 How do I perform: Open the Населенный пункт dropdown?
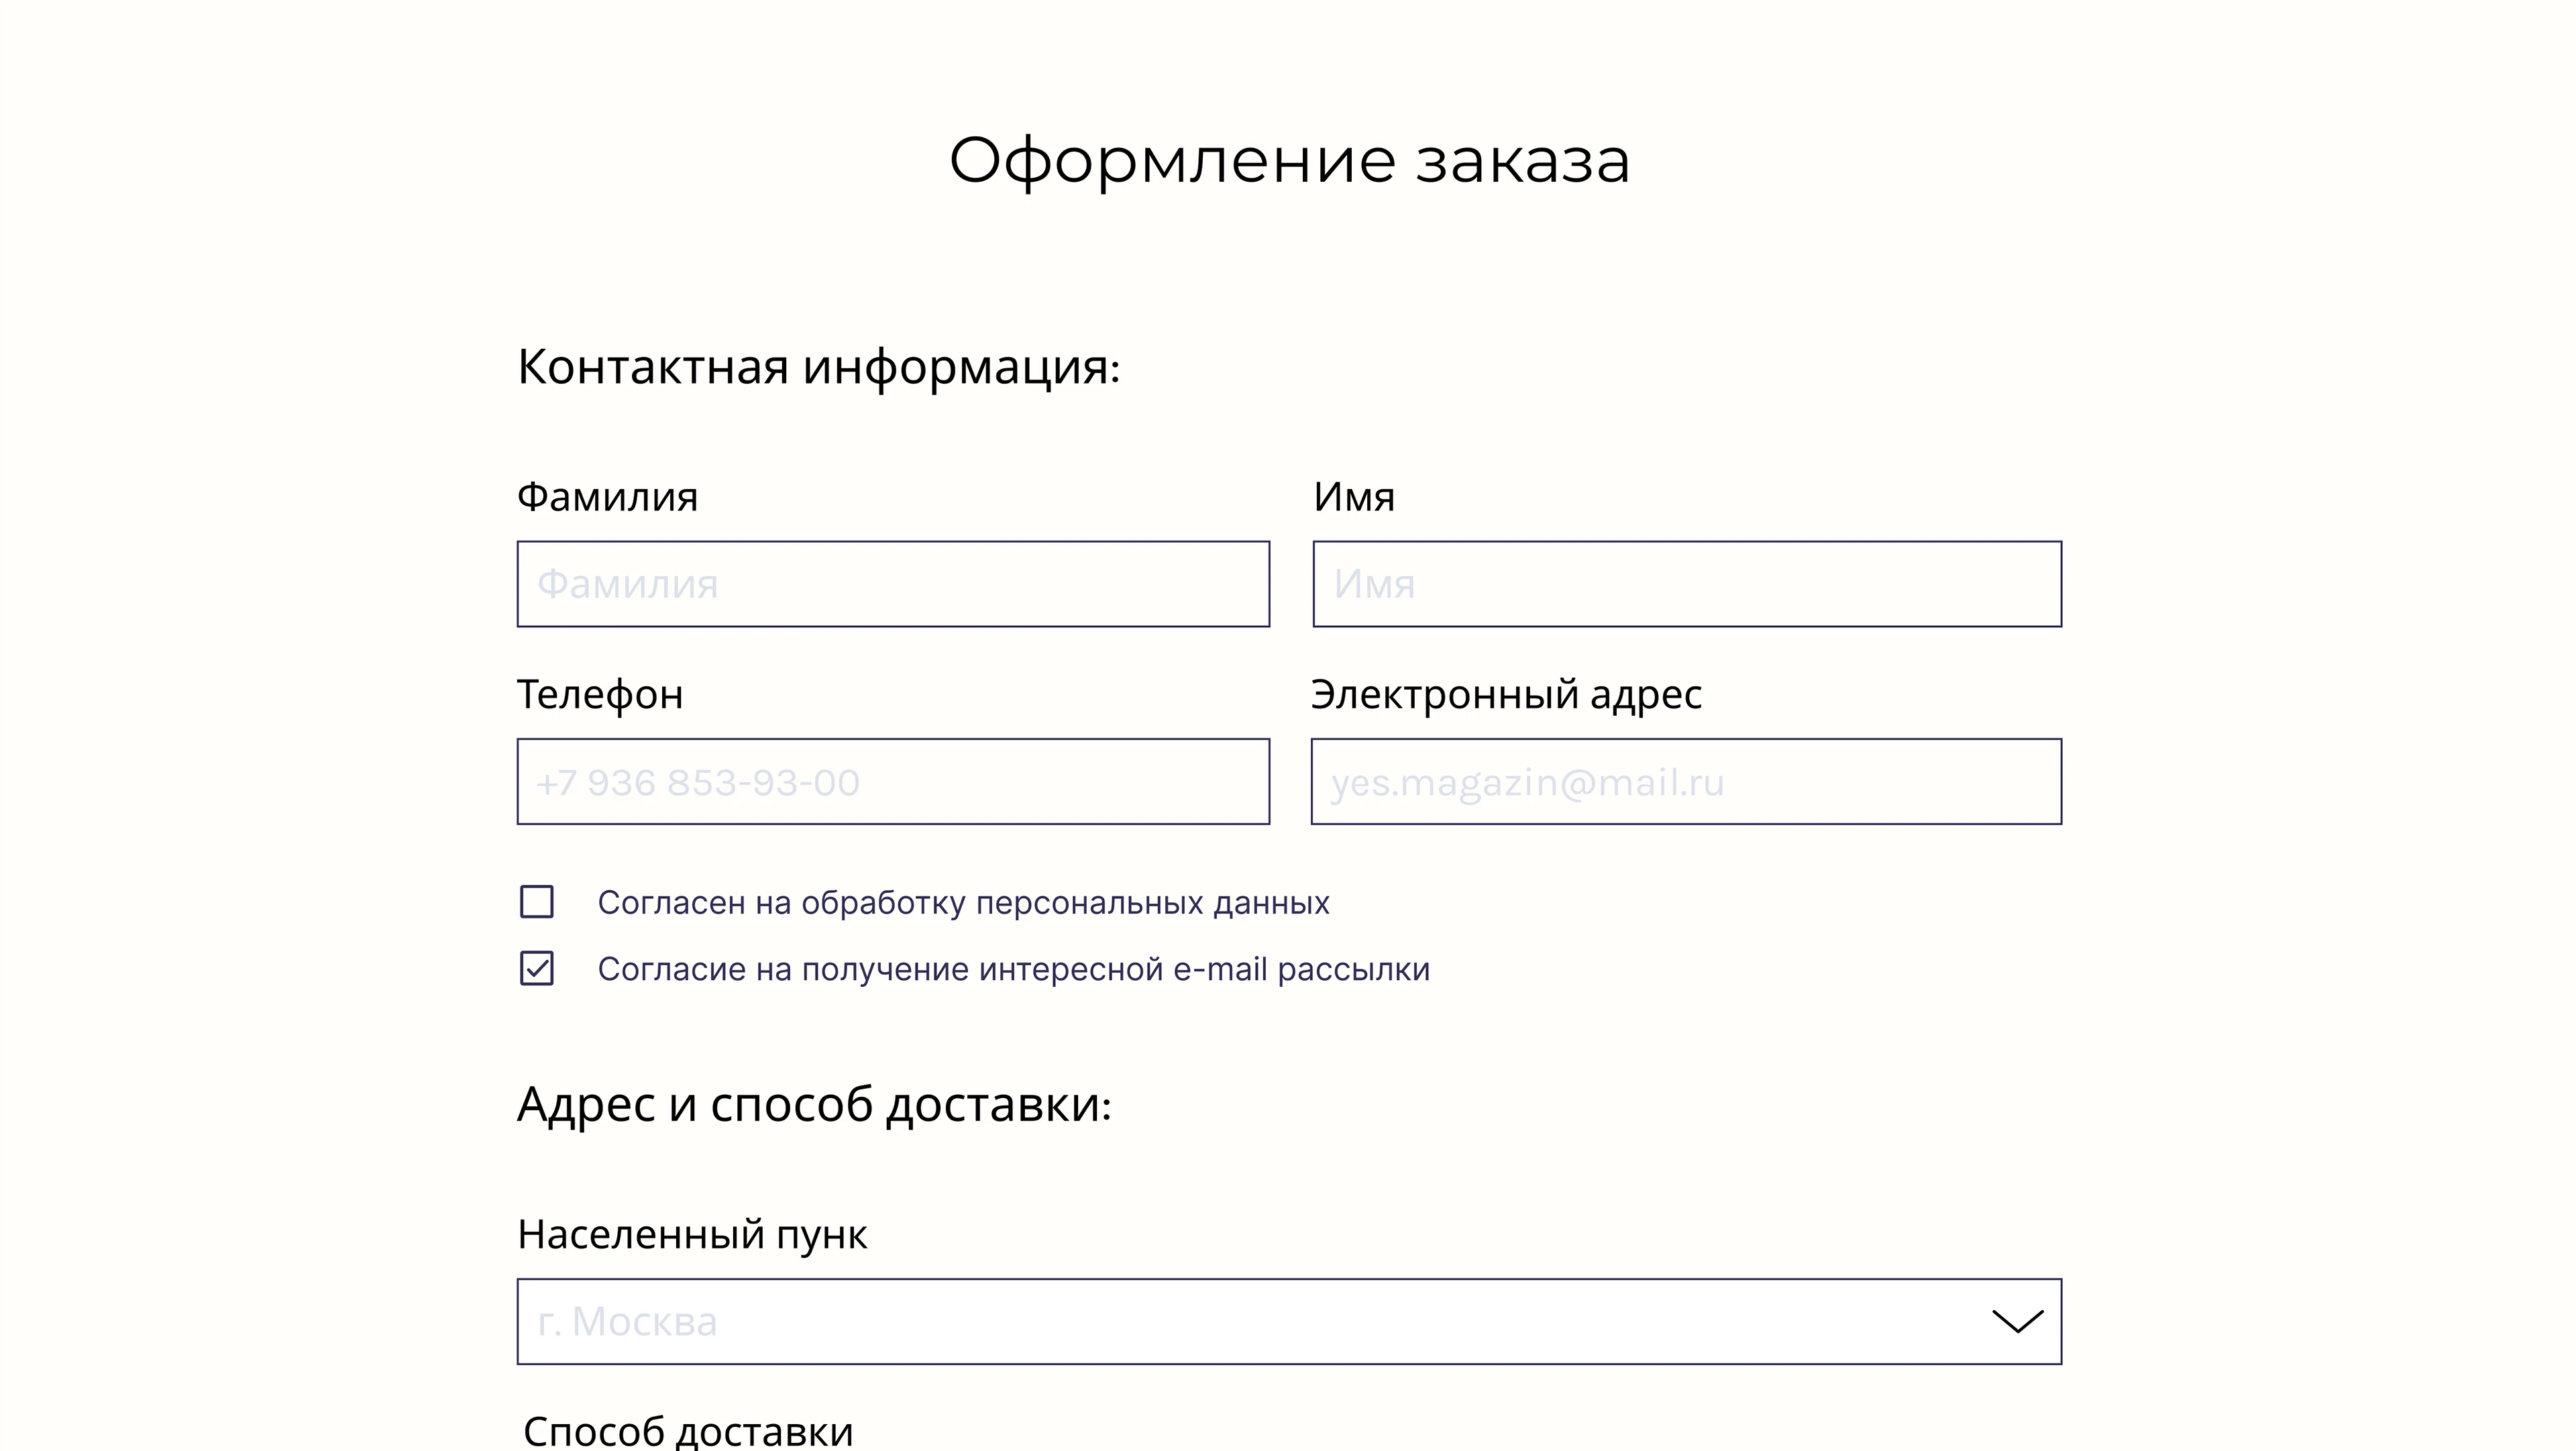pyautogui.click(x=1289, y=1321)
